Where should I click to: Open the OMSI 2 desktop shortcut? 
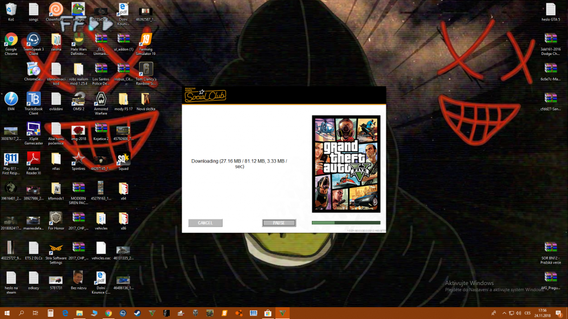pyautogui.click(x=78, y=101)
